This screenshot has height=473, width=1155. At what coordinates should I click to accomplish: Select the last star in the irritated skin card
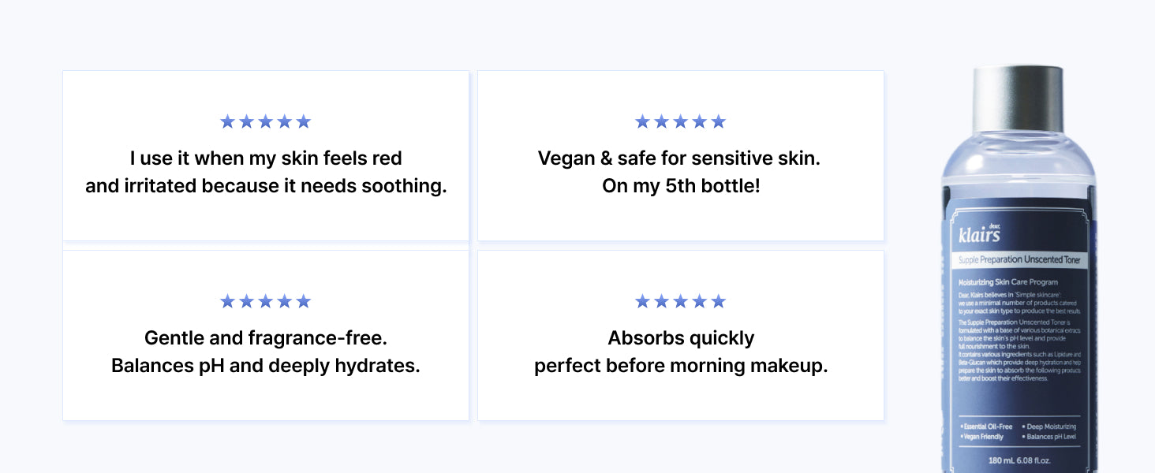[x=304, y=121]
